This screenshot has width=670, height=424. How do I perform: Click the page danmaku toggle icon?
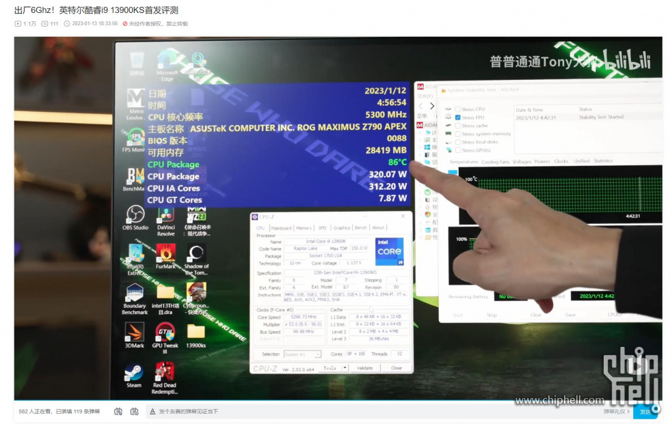tap(118, 411)
